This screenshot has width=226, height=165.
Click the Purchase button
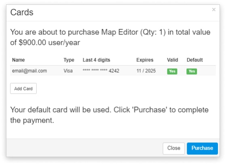pos(202,148)
